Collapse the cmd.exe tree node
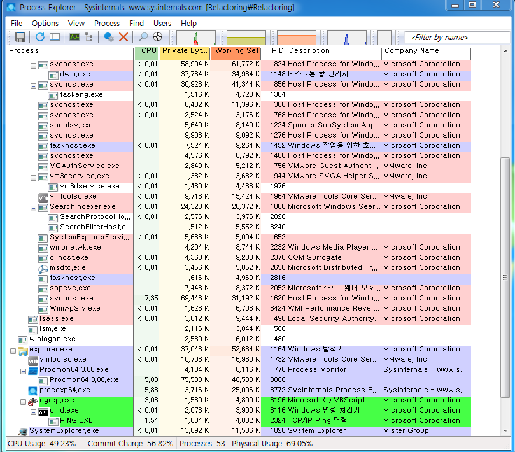Viewport: 515px width, 452px height. coord(33,412)
